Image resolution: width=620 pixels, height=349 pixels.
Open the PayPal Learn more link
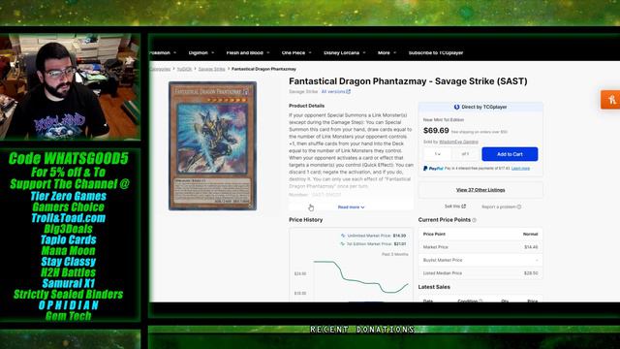pos(520,168)
